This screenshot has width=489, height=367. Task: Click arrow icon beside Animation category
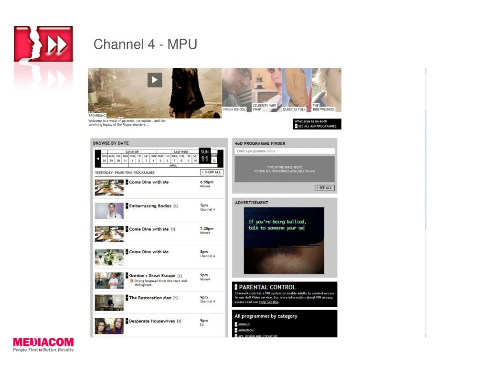pyautogui.click(x=236, y=331)
